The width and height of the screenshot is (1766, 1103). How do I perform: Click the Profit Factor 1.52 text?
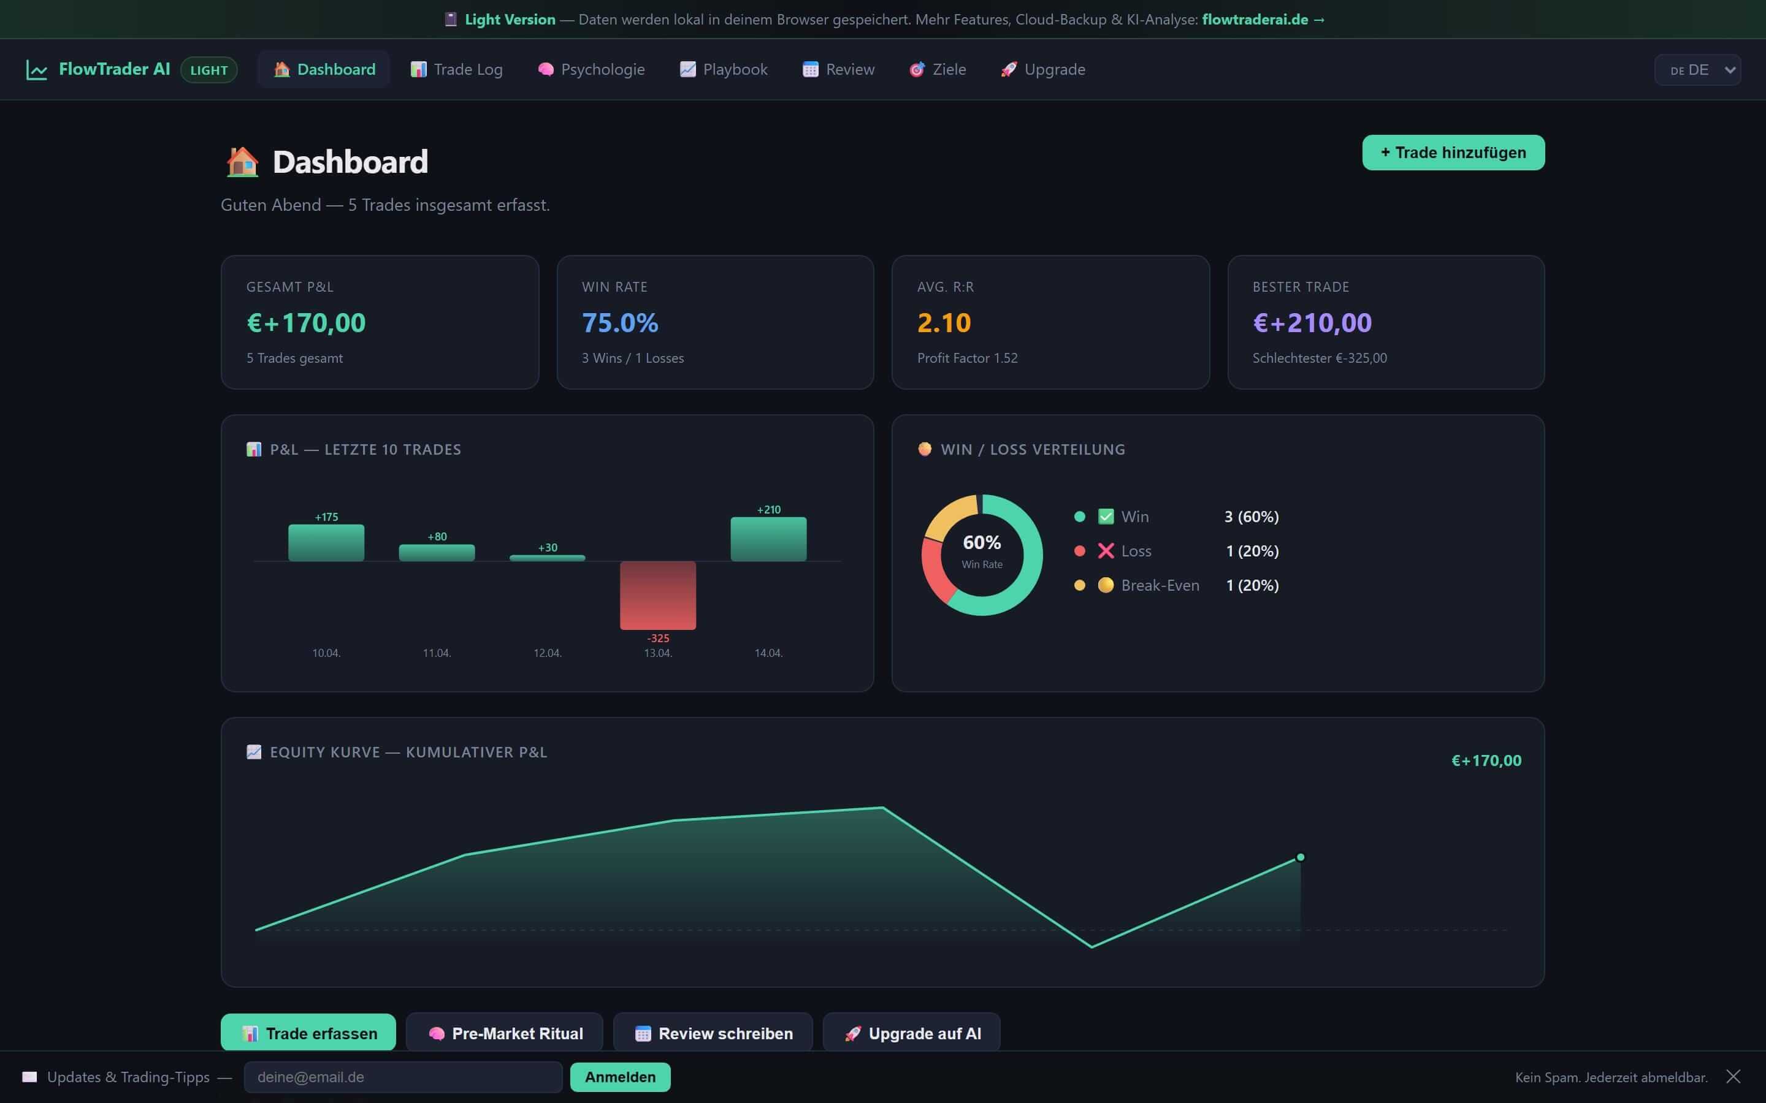point(967,358)
